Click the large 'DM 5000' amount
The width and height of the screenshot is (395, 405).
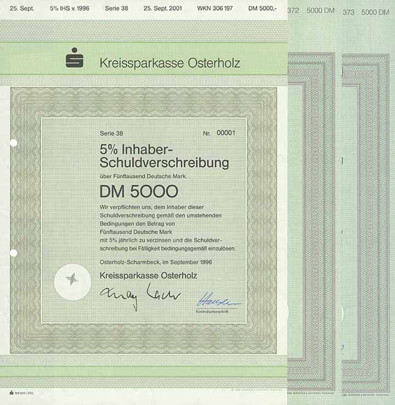(139, 191)
